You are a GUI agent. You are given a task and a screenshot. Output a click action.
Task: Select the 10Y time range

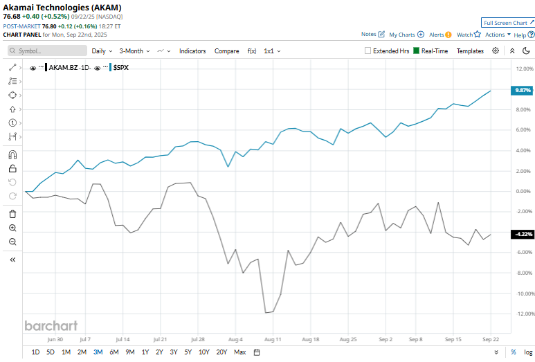click(204, 352)
